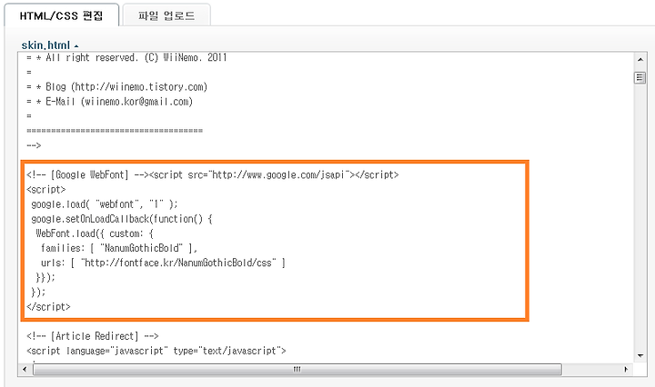This screenshot has width=655, height=387.
Task: Click the horizontal scrollbar left arrow
Action: (25, 369)
